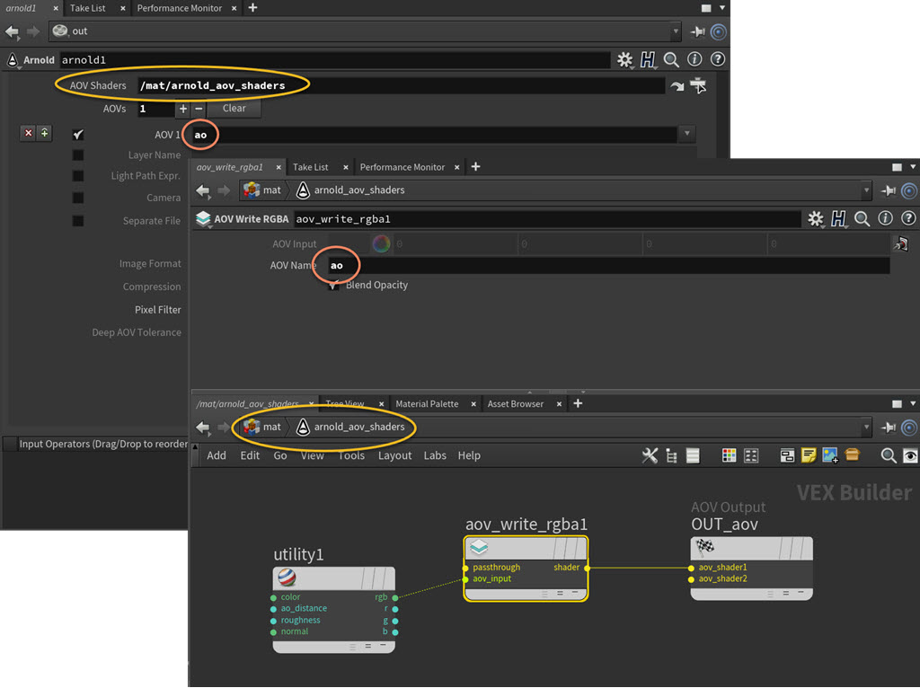Click the gear icon in the Arnold parameter pane

[624, 59]
